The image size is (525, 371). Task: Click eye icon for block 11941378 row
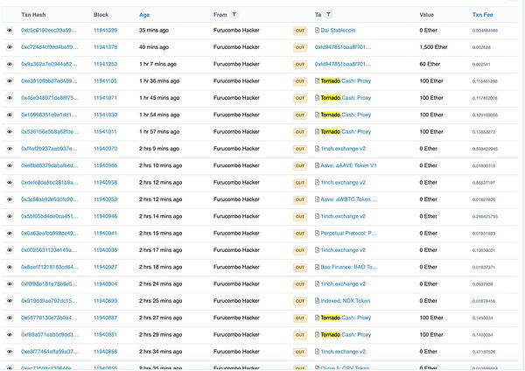(x=10, y=47)
